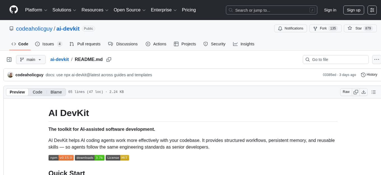Screen dimensions: 381x175
Task: Switch to Preview view mode
Action: tap(17, 92)
